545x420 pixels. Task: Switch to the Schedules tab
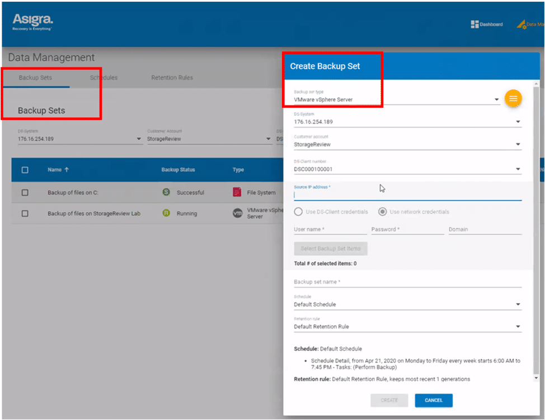coord(104,78)
